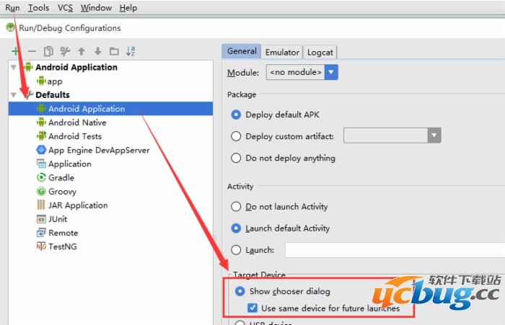Uncheck Use same device for future launches

252,308
